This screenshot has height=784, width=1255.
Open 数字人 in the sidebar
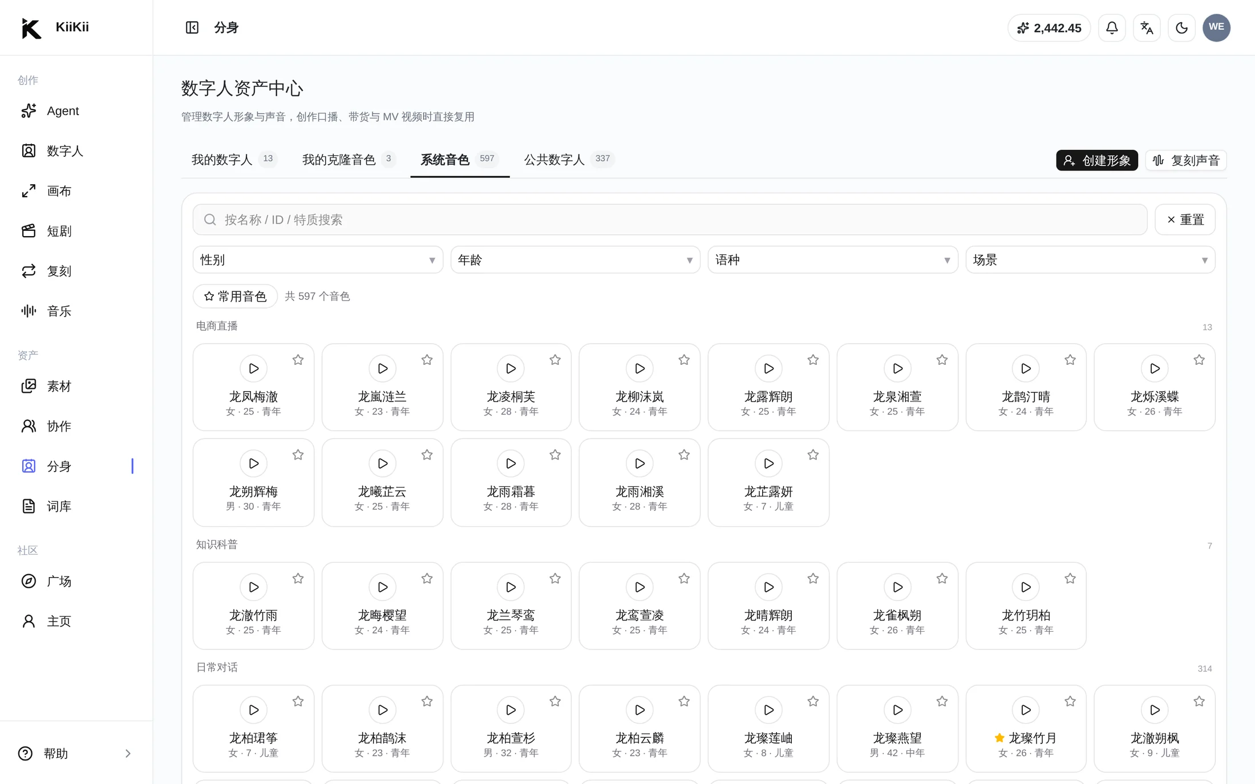76,151
